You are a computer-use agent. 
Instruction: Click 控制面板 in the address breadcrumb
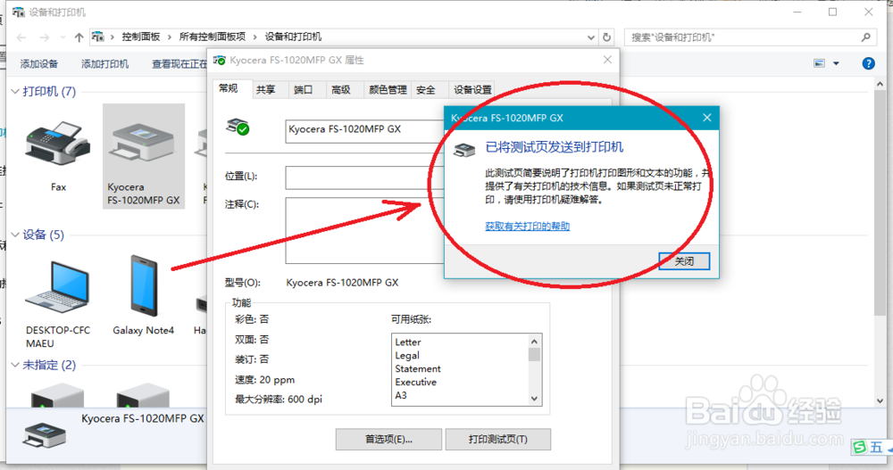pyautogui.click(x=141, y=37)
